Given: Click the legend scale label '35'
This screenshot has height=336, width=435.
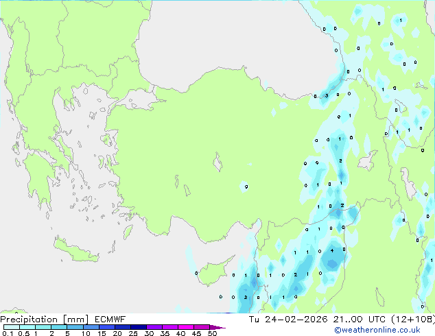Looking at the screenshot, I should click(165, 333).
